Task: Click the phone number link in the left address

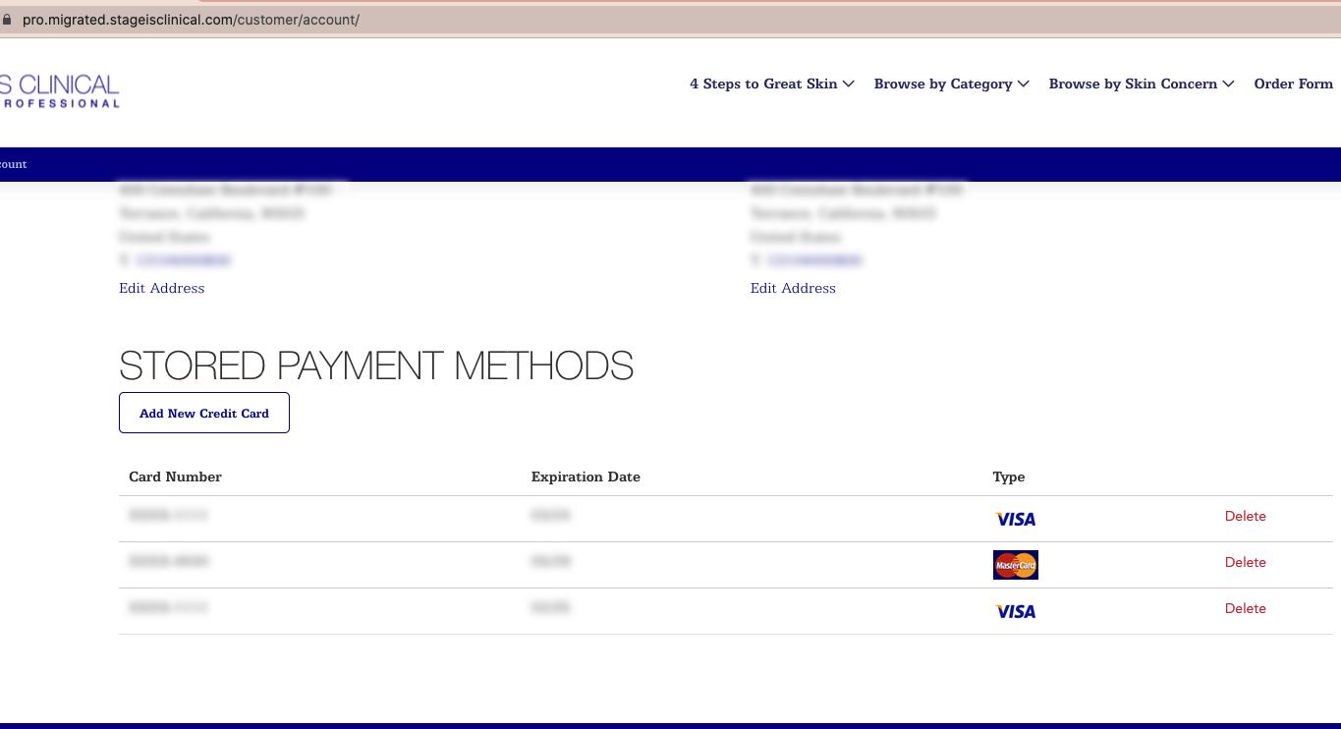Action: pyautogui.click(x=184, y=259)
